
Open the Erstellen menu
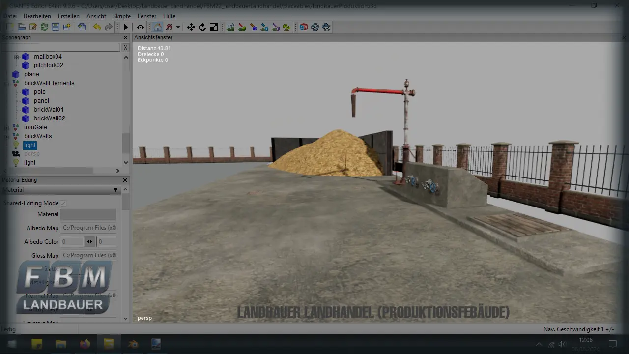[x=69, y=16]
